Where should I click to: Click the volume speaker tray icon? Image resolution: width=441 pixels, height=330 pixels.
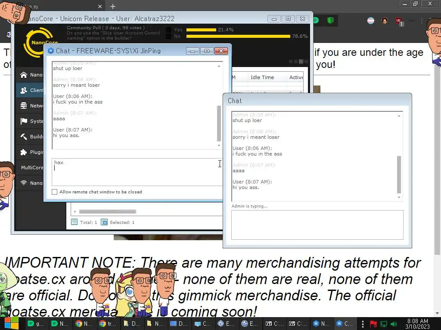click(394, 324)
